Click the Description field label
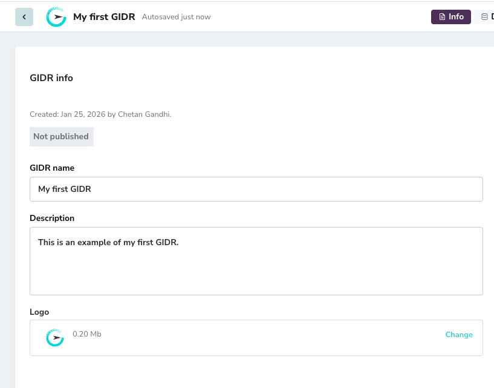The height and width of the screenshot is (388, 494). 51,218
